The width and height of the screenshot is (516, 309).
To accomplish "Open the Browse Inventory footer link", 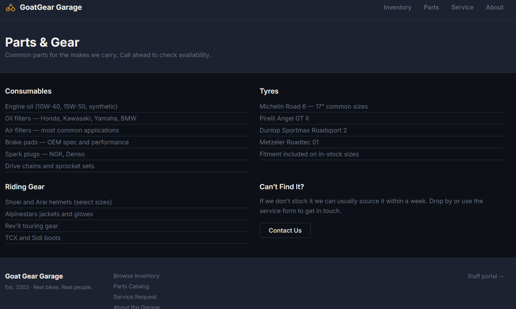I will (137, 276).
